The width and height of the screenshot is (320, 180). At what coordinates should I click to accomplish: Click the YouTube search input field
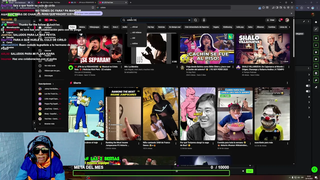[156, 20]
